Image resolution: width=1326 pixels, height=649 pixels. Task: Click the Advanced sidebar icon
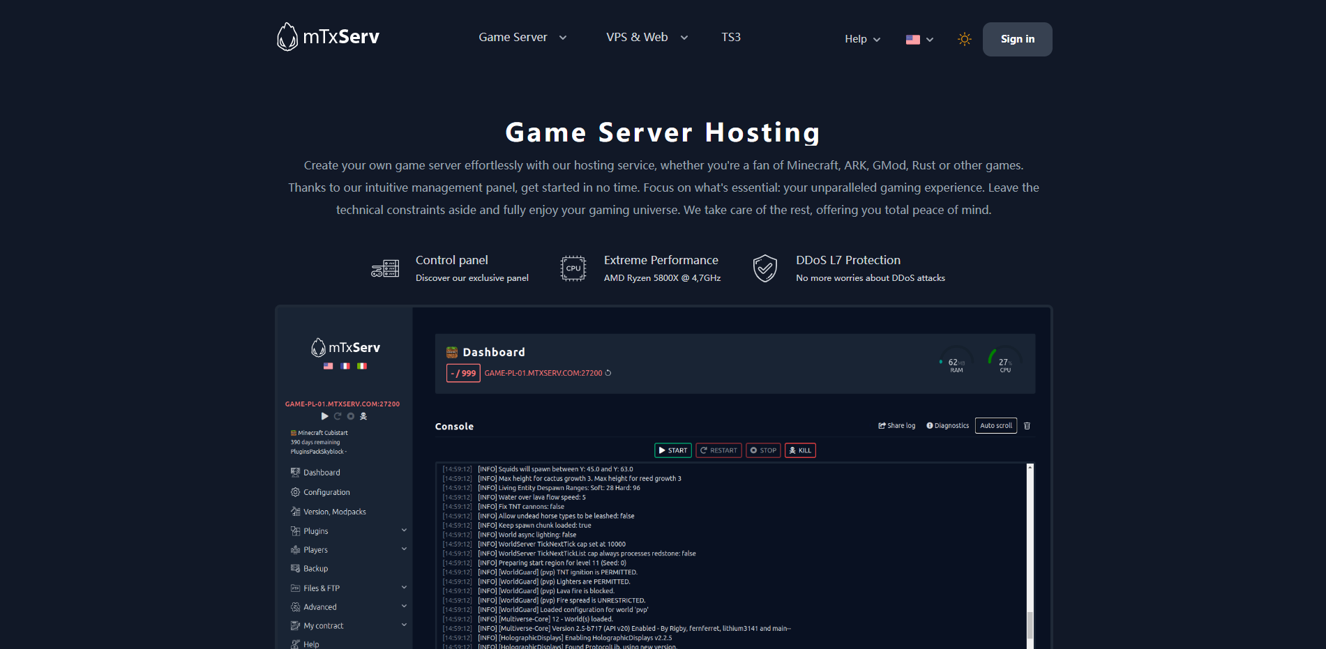296,607
